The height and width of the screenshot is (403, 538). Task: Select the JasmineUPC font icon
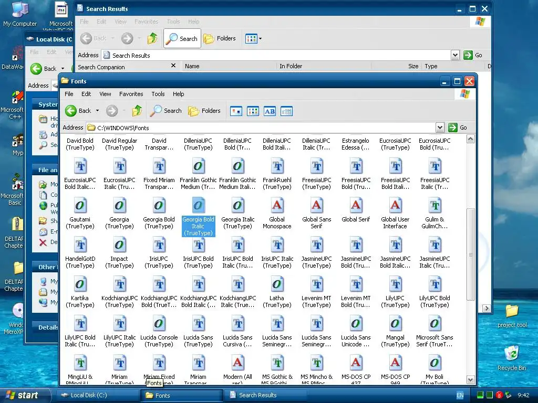(316, 245)
